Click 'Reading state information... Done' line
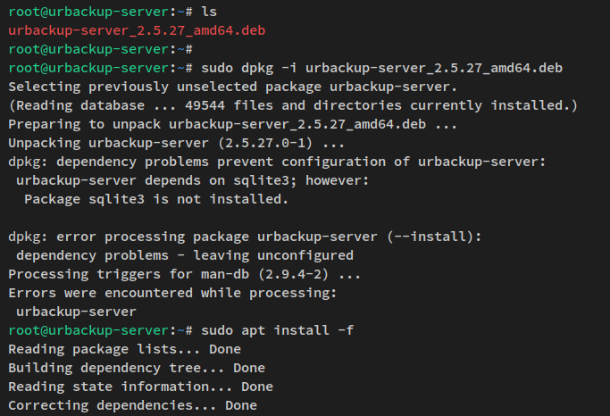The width and height of the screenshot is (610, 416). tap(140, 387)
